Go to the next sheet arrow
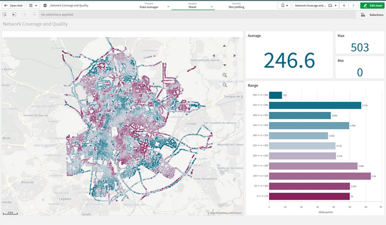 (353, 5)
